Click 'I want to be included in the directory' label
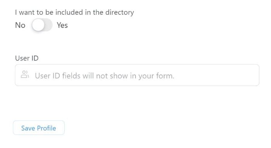This screenshot has height=148, width=271. [74, 12]
